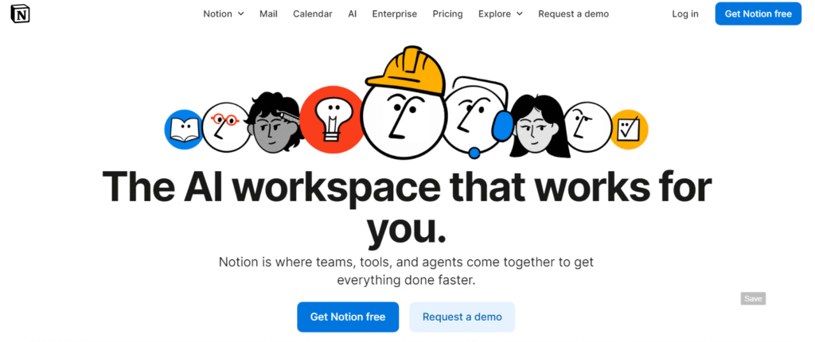Open the AI nav item

pos(353,14)
